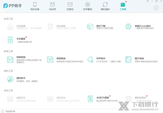Open the download manager arrow button
Screen dimensions: 163x113
[x=156, y=7]
